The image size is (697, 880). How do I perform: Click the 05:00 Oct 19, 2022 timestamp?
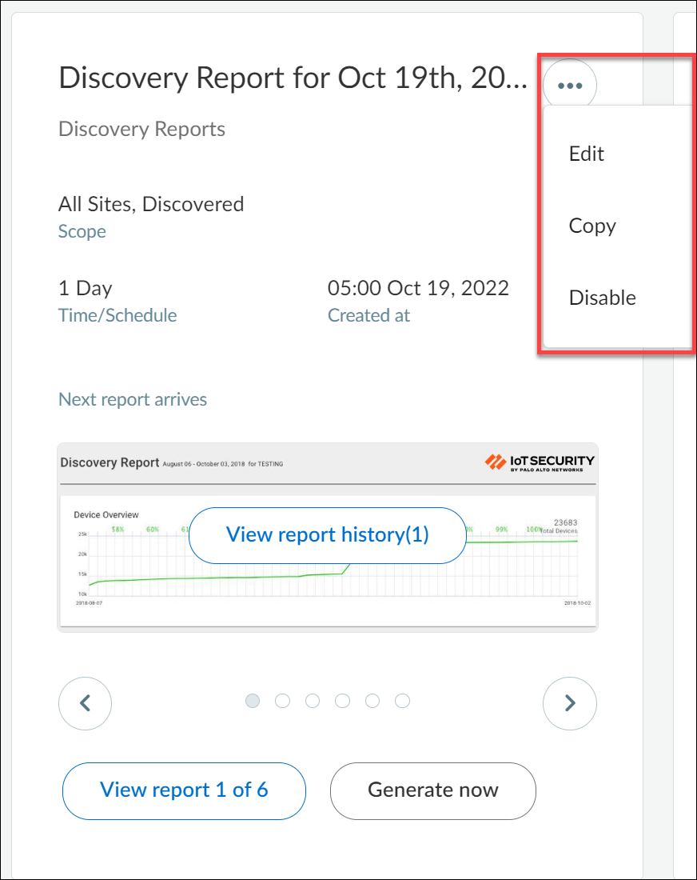click(x=418, y=289)
